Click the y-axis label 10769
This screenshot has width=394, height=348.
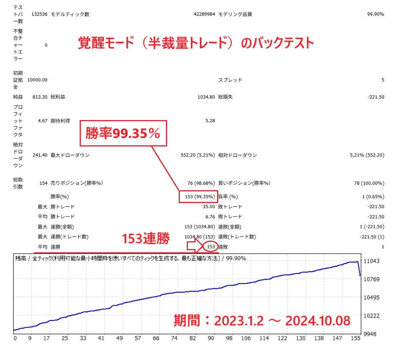pos(371,279)
